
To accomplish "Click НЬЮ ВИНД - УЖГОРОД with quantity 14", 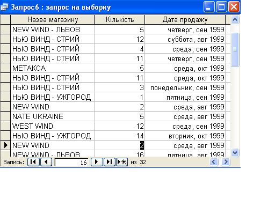I will pyautogui.click(x=53, y=136).
